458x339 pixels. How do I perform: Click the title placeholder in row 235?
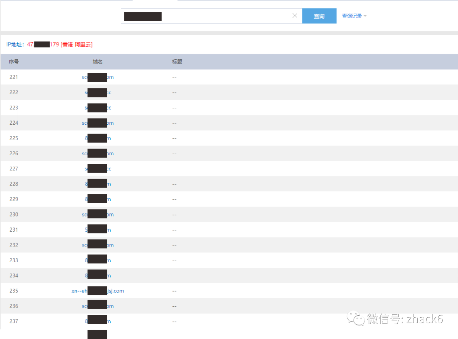tap(174, 291)
